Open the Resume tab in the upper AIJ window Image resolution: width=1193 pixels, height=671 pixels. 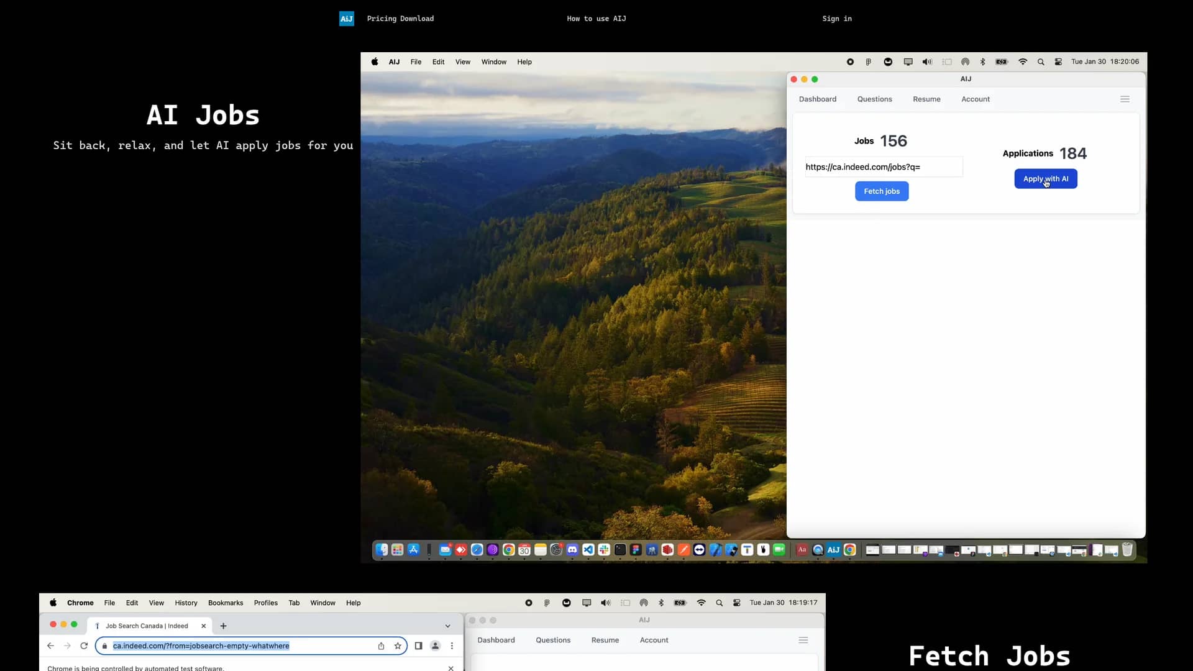tap(926, 99)
